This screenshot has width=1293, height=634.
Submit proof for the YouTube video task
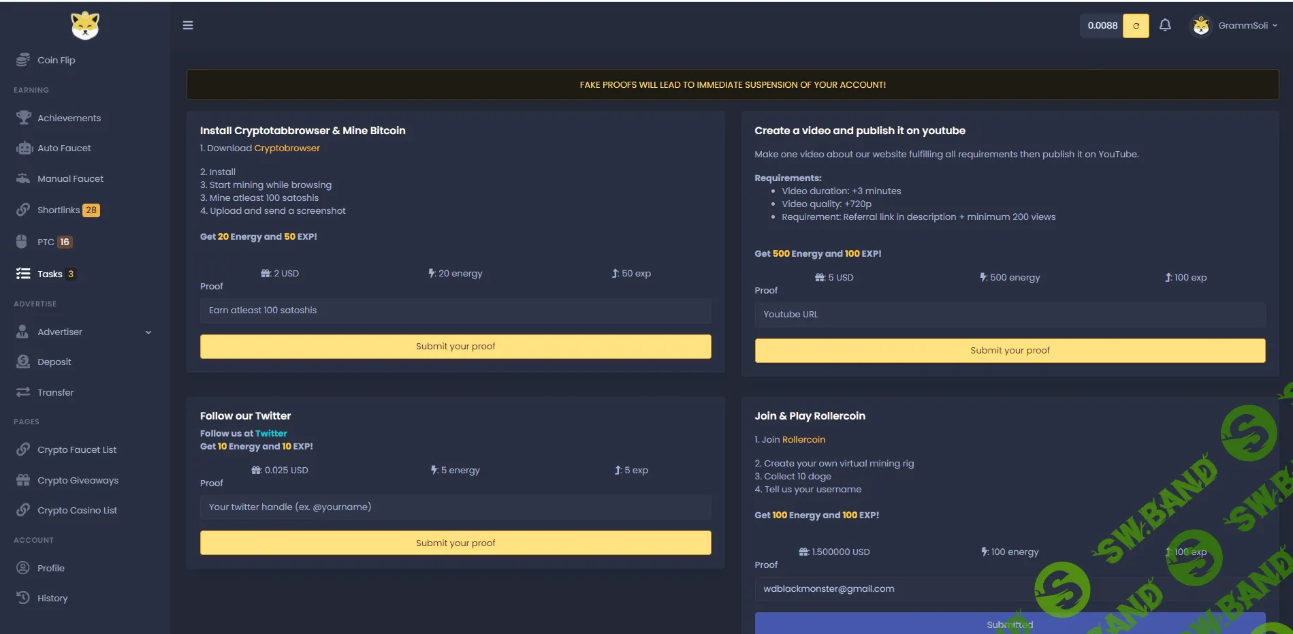coord(1010,351)
